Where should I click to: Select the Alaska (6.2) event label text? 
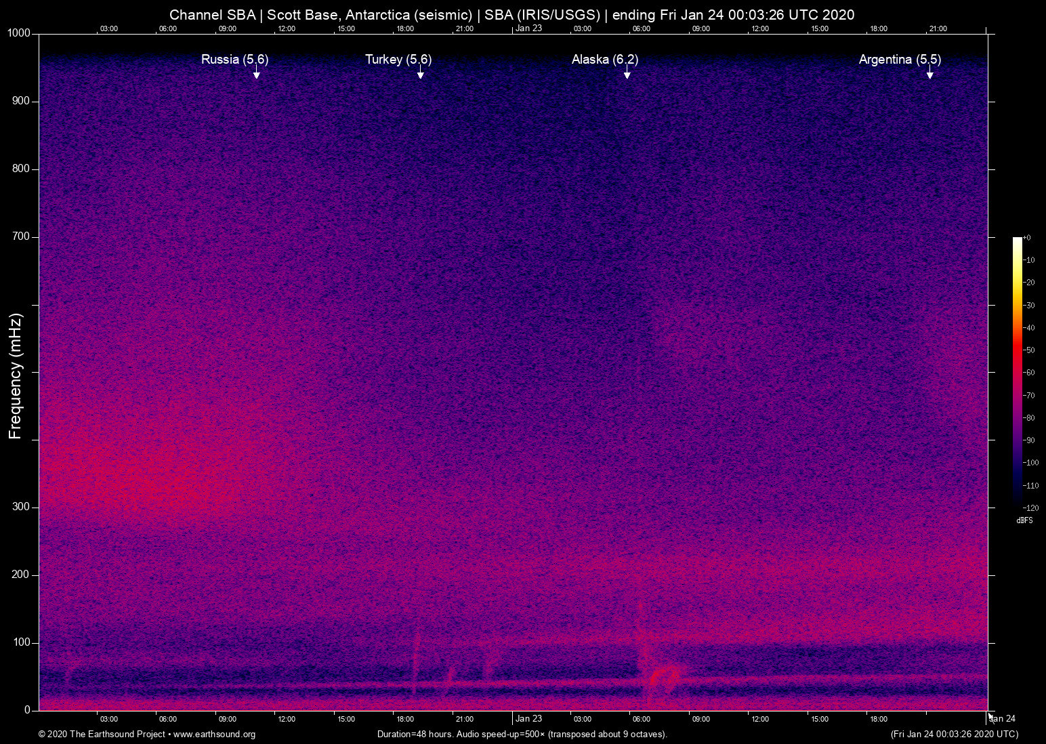605,60
